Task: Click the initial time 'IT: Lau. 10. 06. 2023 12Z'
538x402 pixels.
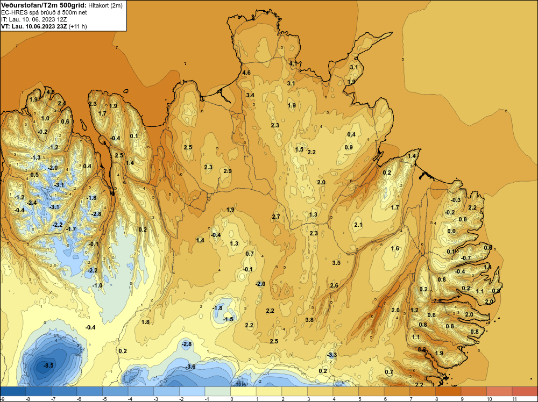Action: (x=34, y=19)
